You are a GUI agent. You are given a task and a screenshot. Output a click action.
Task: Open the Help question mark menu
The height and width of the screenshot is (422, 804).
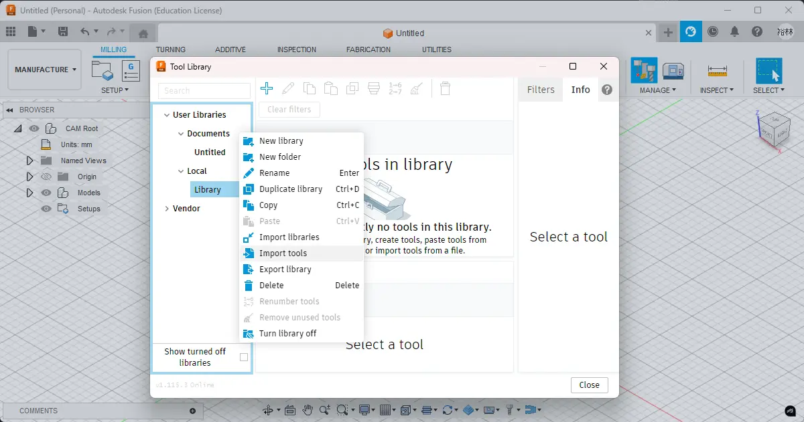(x=757, y=31)
